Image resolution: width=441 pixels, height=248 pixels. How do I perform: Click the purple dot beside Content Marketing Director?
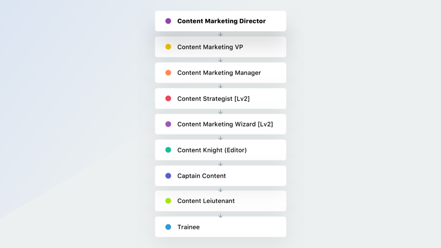point(168,21)
